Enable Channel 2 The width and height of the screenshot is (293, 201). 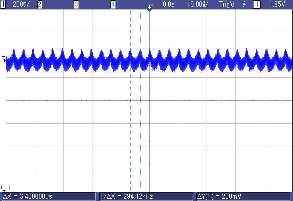point(39,4)
